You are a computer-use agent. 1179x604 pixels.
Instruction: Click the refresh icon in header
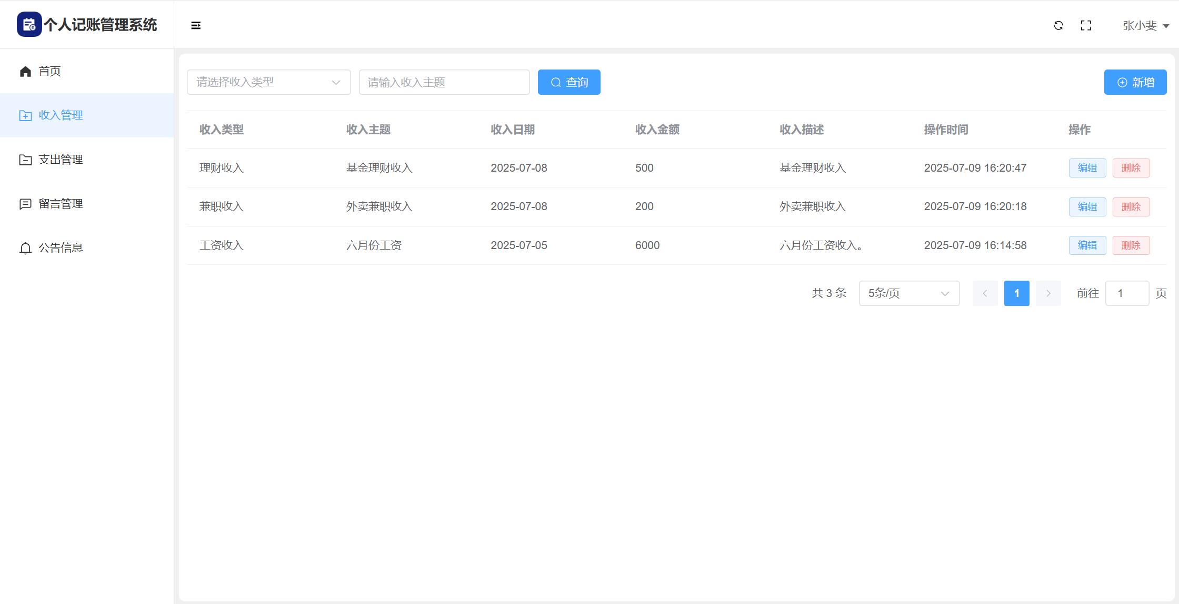coord(1058,25)
